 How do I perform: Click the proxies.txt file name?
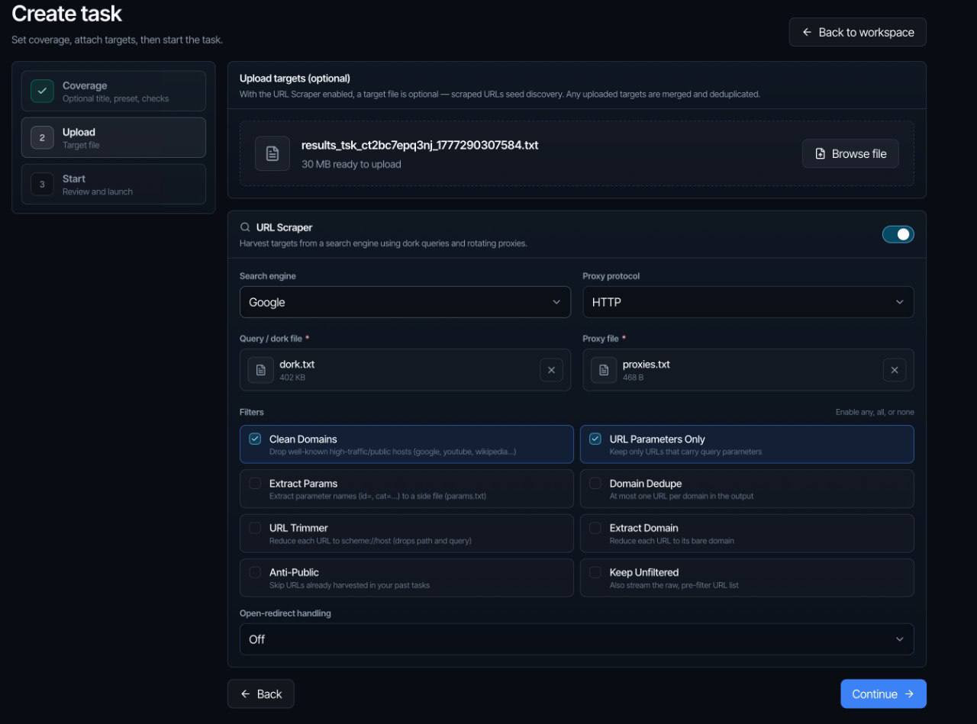click(646, 364)
